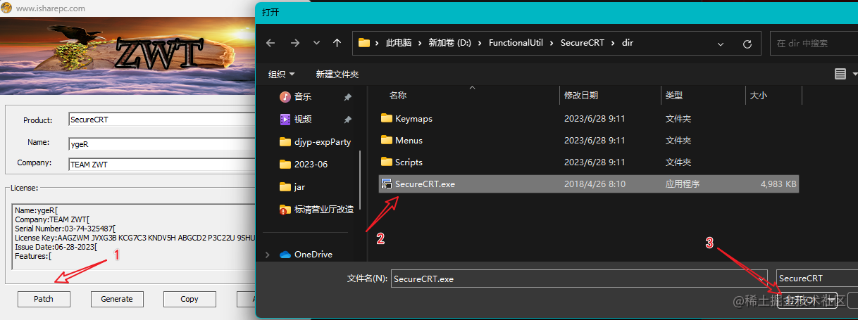Click the 2018/4/26 8:10 date cell
Screen dimensions: 858x320
[x=595, y=184]
